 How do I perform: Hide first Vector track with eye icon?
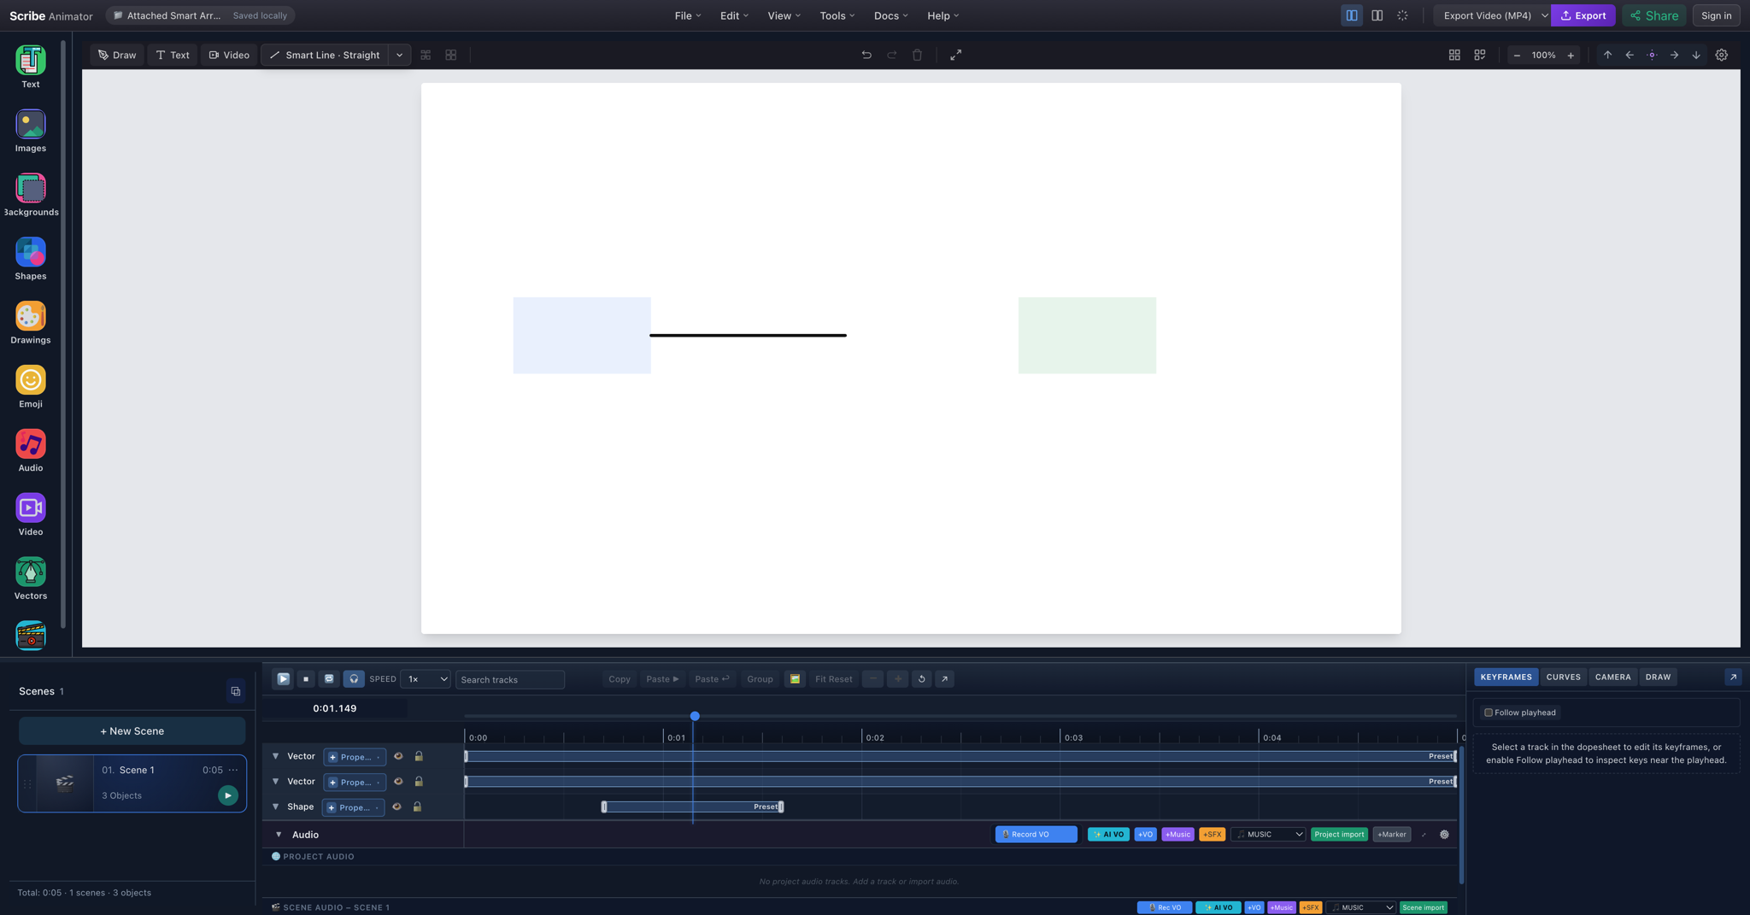[x=398, y=756]
